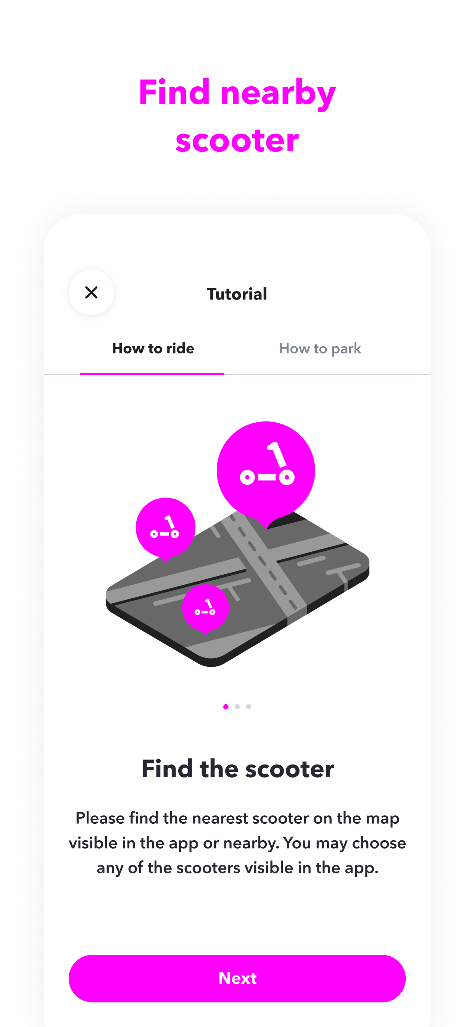Close the tutorial with the X icon
This screenshot has width=474, height=1027.
(91, 292)
